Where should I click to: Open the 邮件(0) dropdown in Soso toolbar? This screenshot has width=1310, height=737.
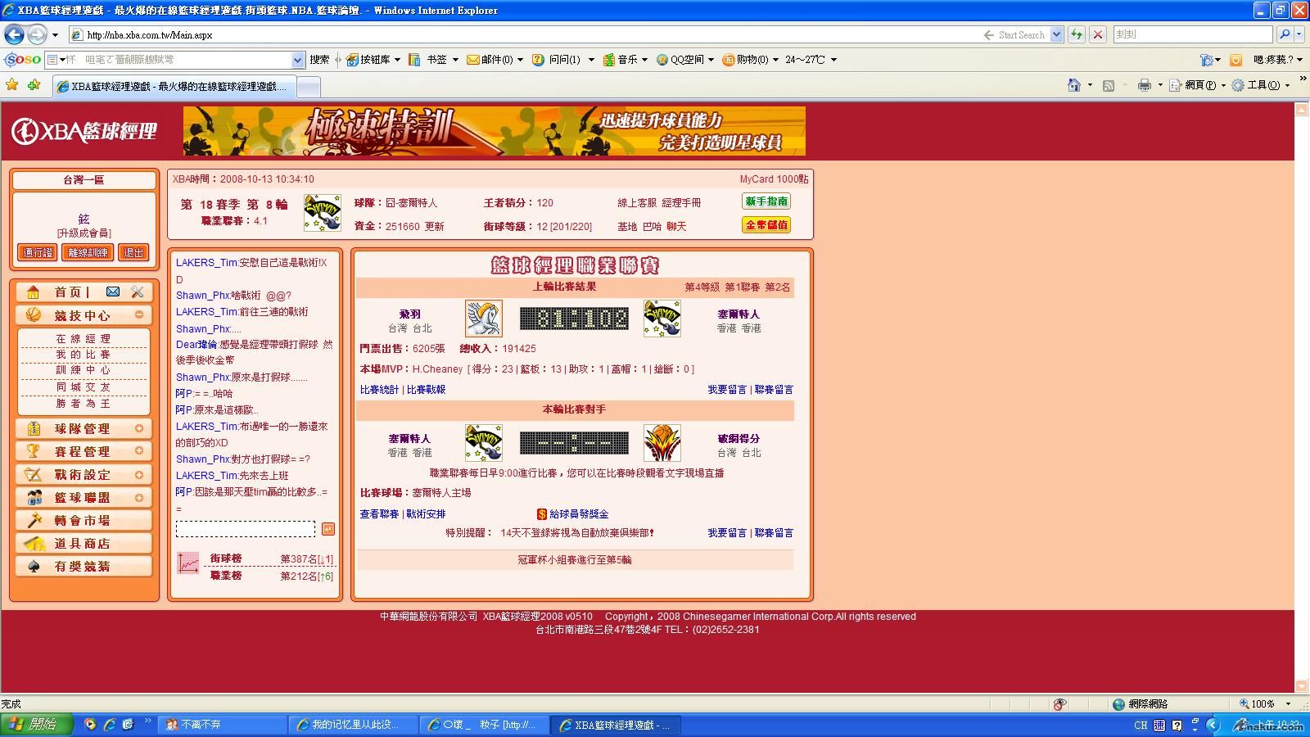(520, 60)
